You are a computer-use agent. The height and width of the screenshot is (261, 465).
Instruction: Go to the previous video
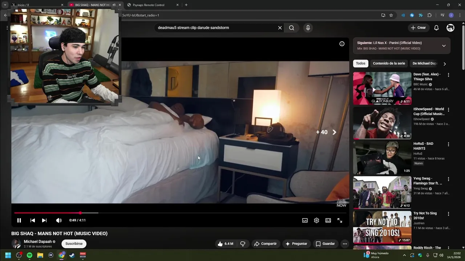tap(33, 220)
